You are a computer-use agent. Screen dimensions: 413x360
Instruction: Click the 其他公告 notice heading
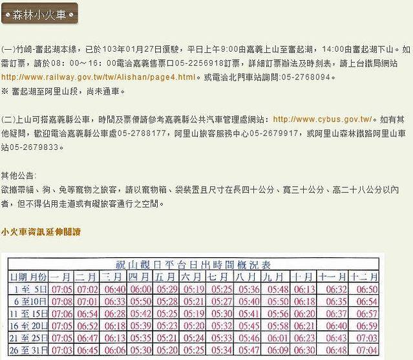(18, 175)
